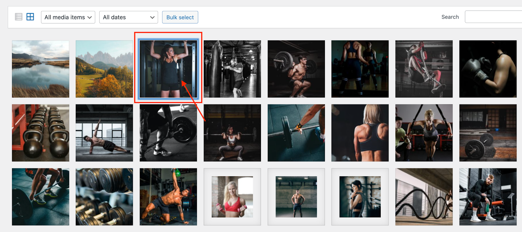Open the man doing side plank thumbnail

pyautogui.click(x=104, y=133)
